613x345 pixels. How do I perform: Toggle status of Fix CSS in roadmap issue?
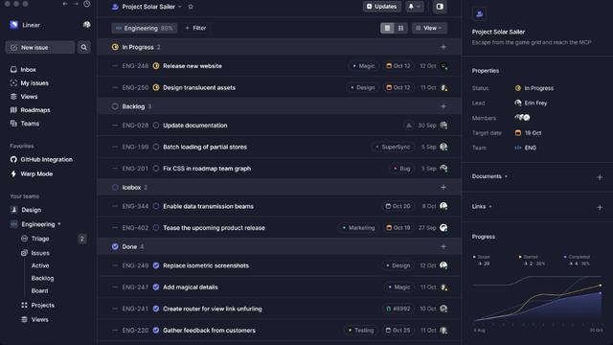pos(156,169)
